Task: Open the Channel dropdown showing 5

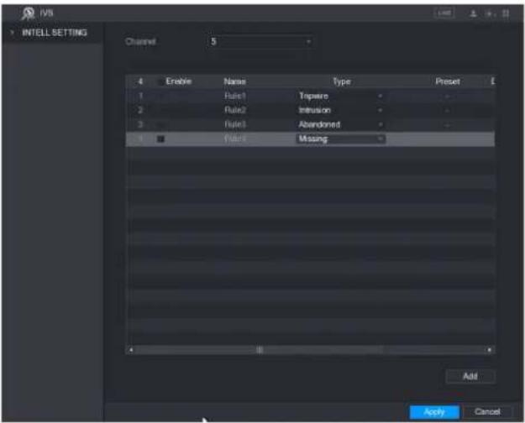Action: click(x=260, y=42)
